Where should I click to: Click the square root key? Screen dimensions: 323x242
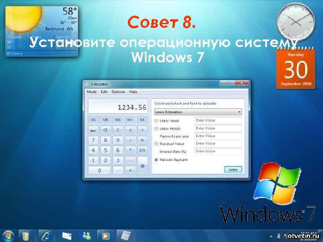click(x=142, y=130)
